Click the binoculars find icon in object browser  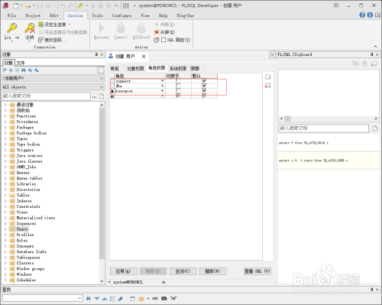click(24, 70)
